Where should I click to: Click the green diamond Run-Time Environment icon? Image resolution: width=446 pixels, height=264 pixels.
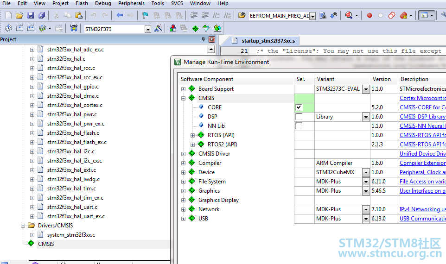pyautogui.click(x=195, y=28)
